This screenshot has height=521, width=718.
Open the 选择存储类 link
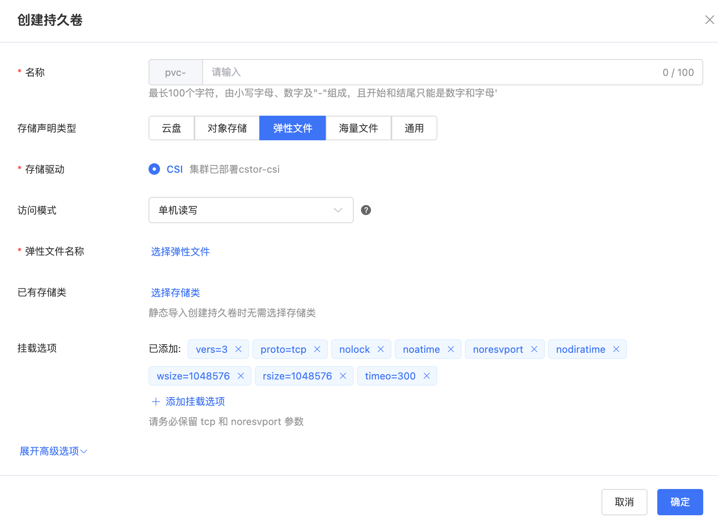click(x=175, y=292)
